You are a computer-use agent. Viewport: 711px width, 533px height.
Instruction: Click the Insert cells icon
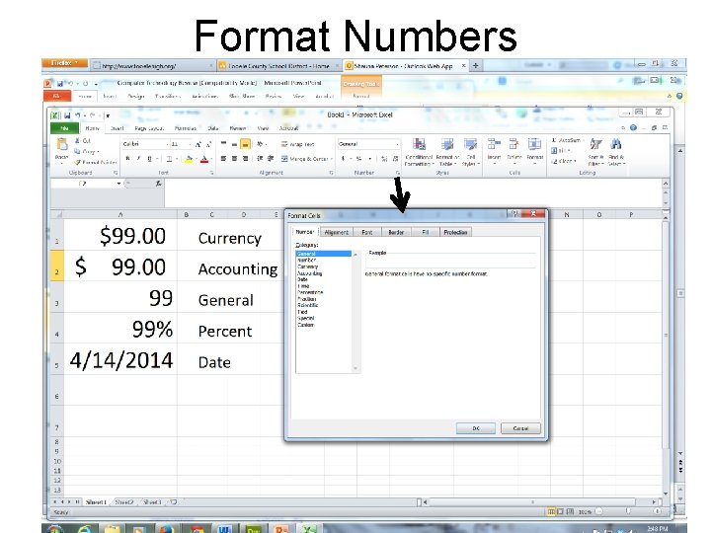494,144
